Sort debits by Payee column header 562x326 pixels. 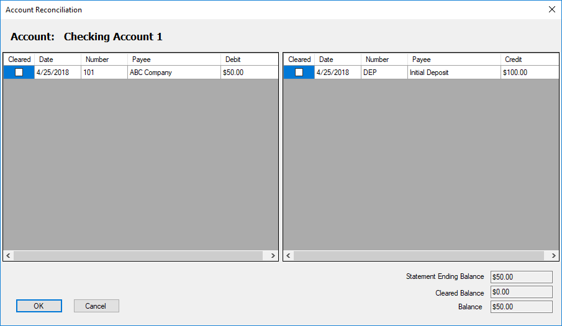[174, 59]
